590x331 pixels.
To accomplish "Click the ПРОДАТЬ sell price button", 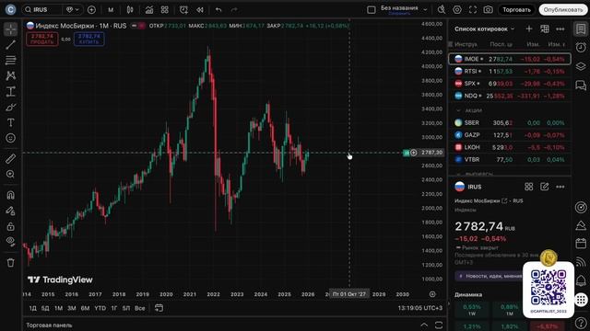I will tap(42, 39).
